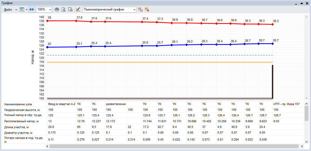The height and width of the screenshot is (151, 311).
Task: Click the red point labeled 36.9
Action: 172,23
